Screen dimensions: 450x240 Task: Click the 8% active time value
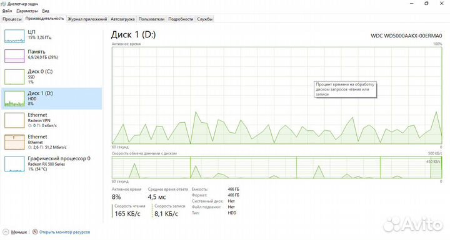pos(116,197)
